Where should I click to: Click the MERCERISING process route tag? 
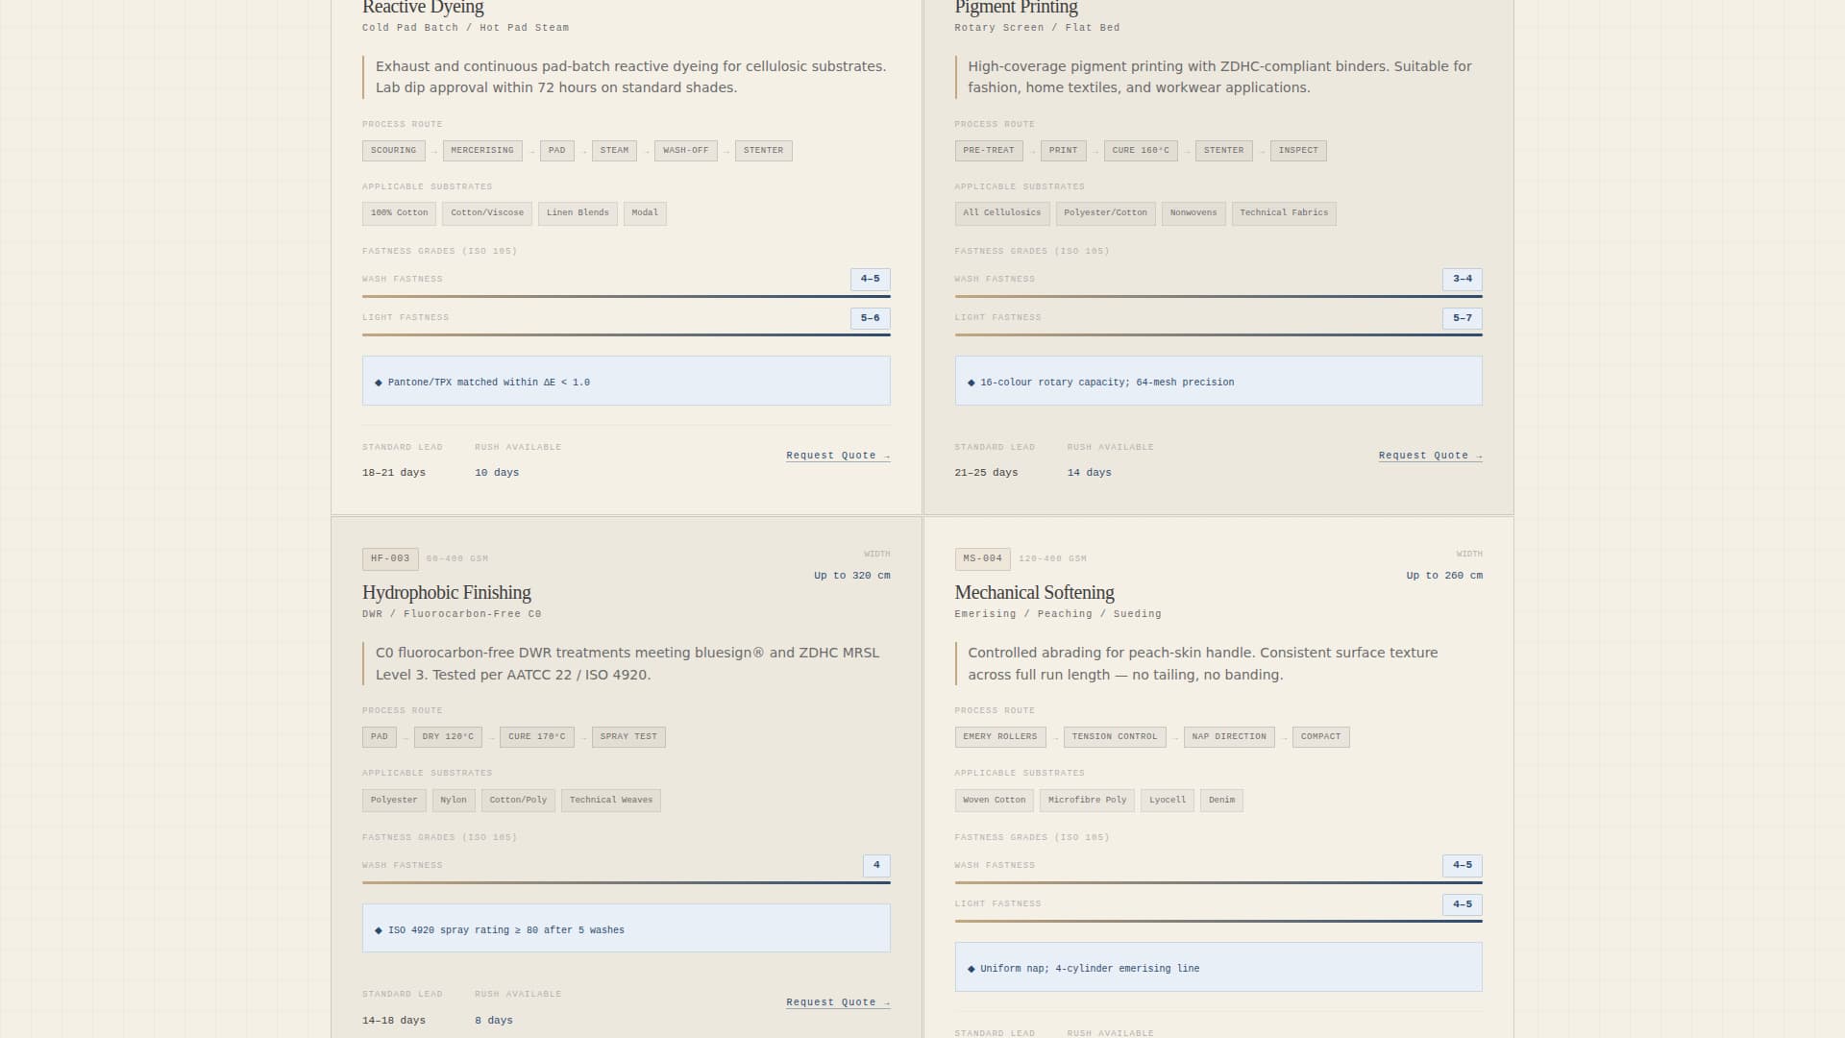click(x=481, y=151)
